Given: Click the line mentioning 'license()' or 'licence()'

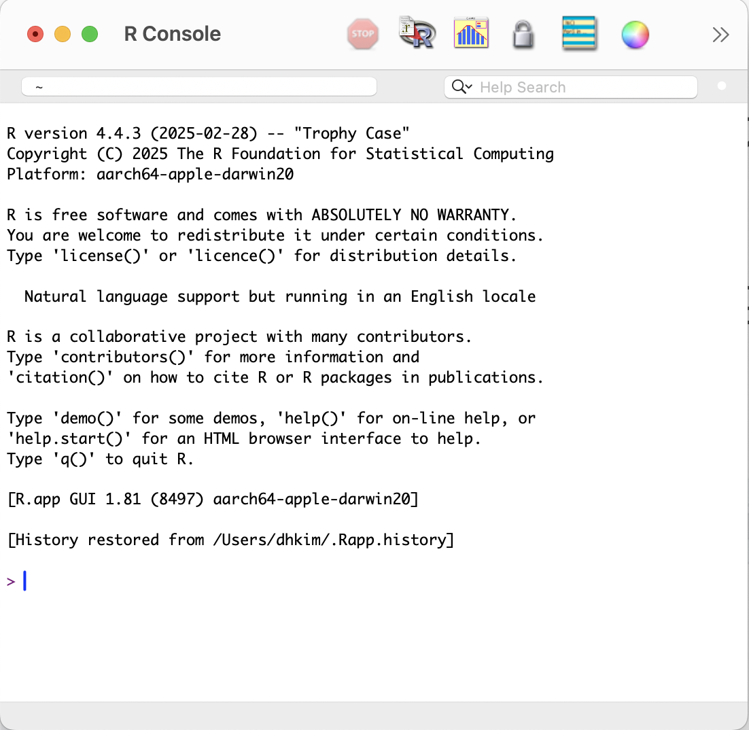Looking at the screenshot, I should tap(262, 256).
